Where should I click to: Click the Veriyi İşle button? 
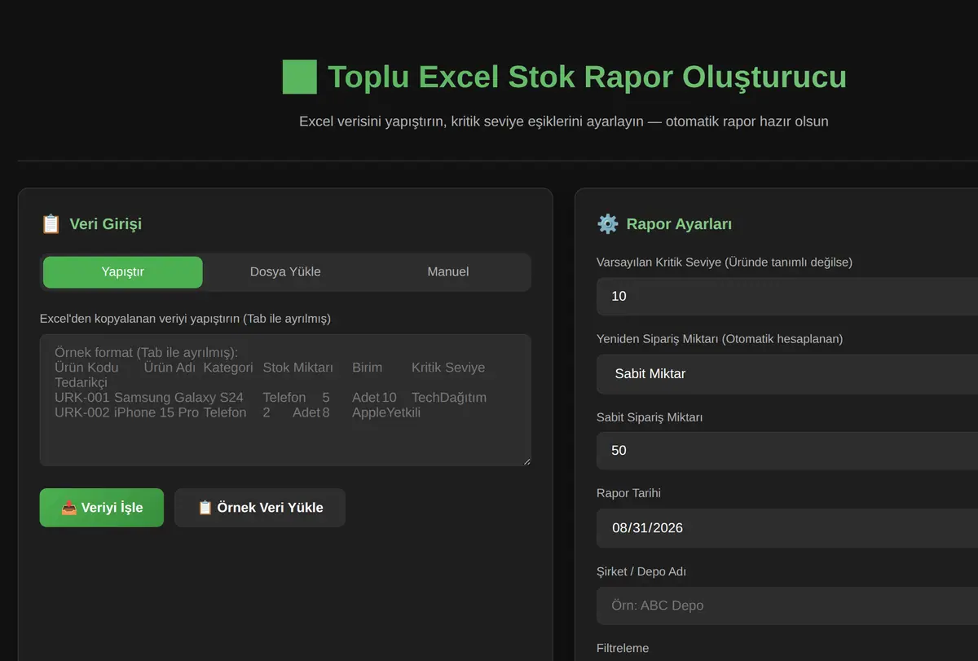(x=102, y=508)
